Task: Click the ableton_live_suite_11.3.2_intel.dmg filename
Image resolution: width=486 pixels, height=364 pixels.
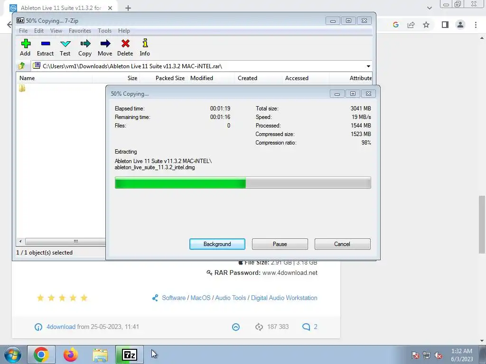Action: (155, 167)
